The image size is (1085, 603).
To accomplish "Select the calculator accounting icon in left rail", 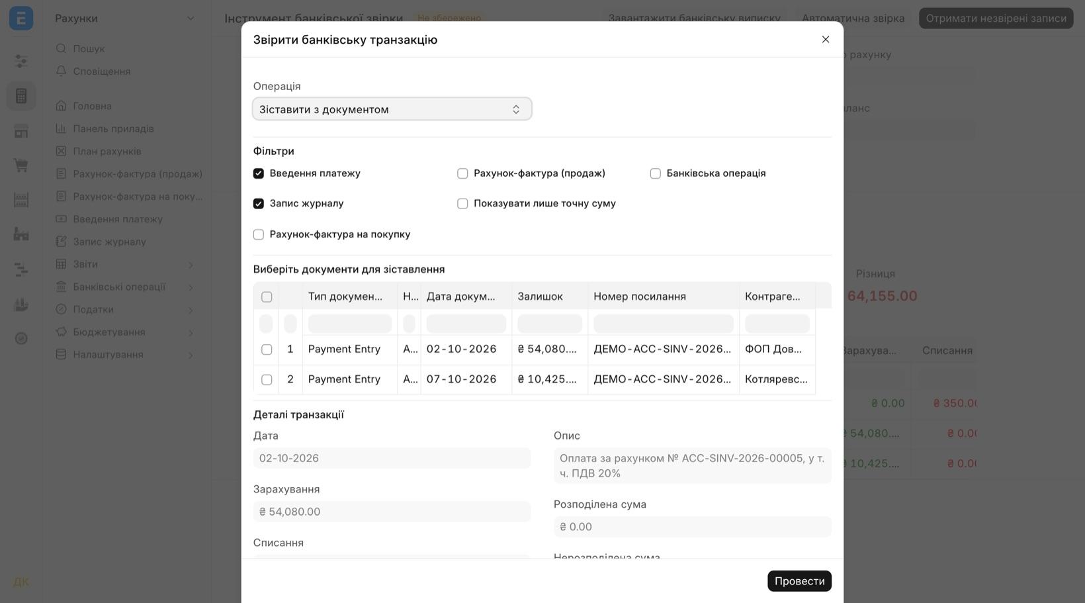I will pos(21,96).
